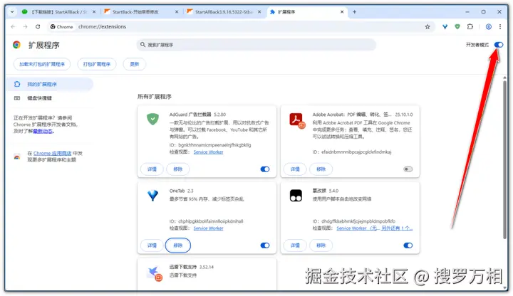
Task: Click the Tampermonkey (篡改猴) black icon
Action: click(296, 196)
